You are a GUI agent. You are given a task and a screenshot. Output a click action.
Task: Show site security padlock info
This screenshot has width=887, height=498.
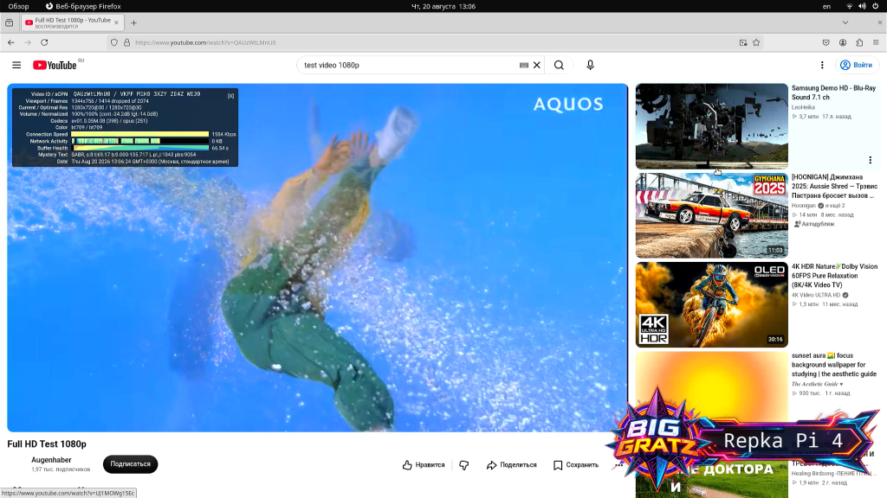click(x=126, y=42)
